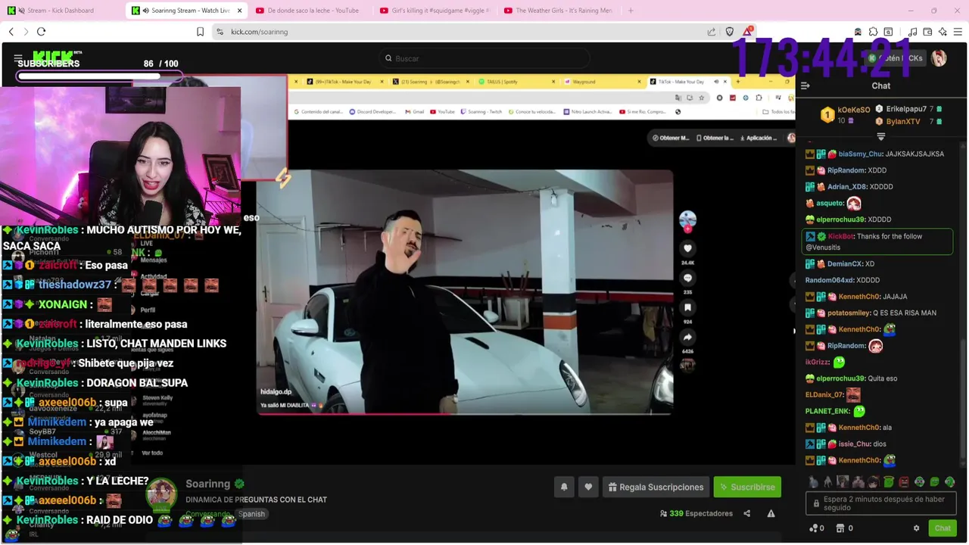Screen dimensions: 969x545
Task: Open TikTok video comments icon
Action: [x=687, y=278]
